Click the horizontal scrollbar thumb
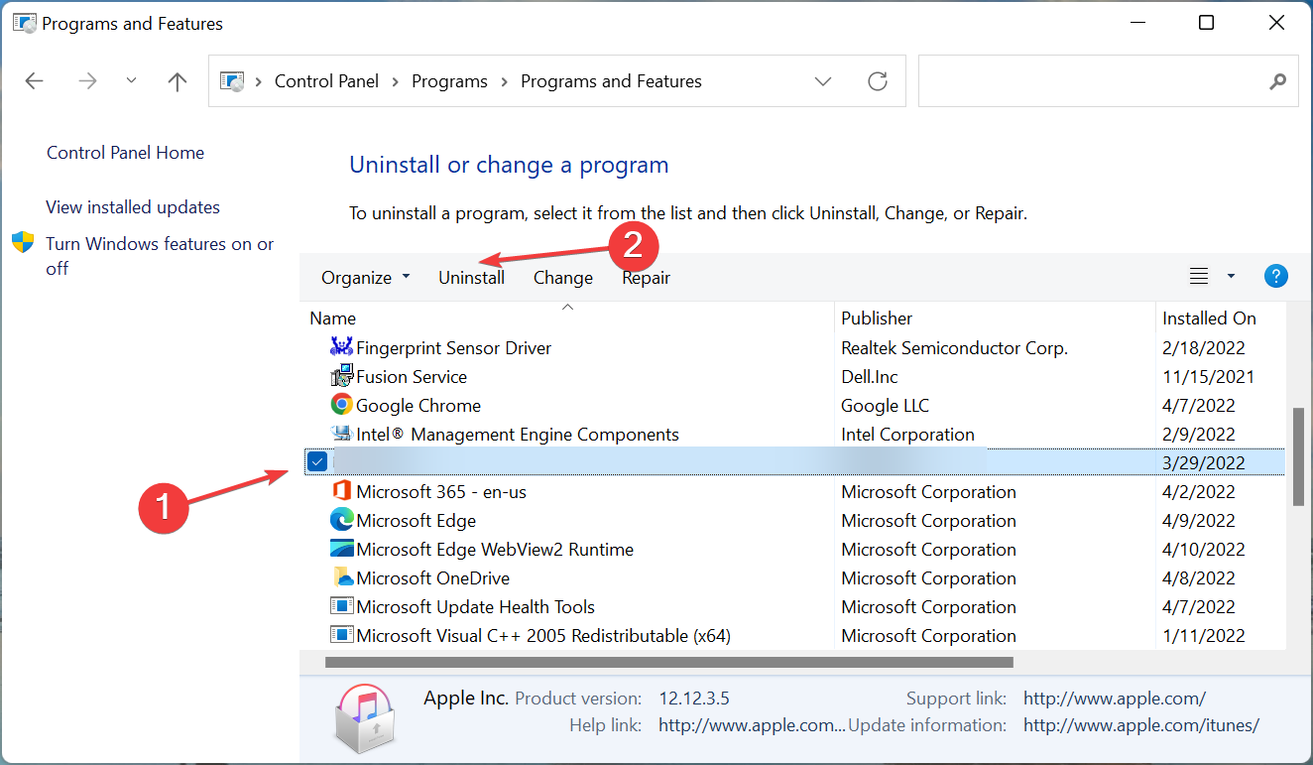 click(669, 662)
